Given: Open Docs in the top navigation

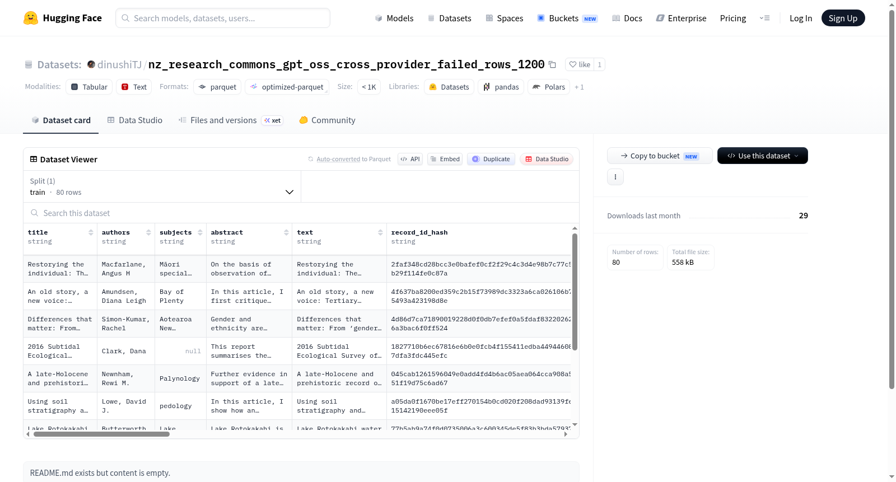Looking at the screenshot, I should tap(627, 18).
